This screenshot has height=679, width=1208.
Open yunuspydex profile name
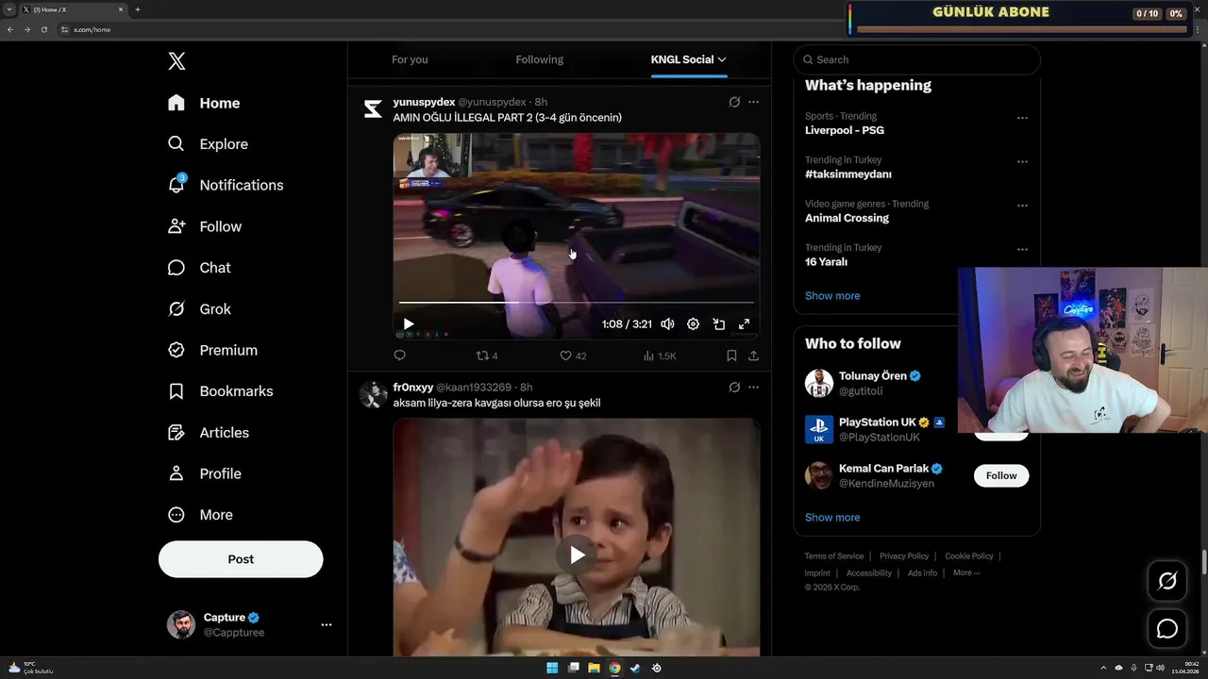coord(424,102)
